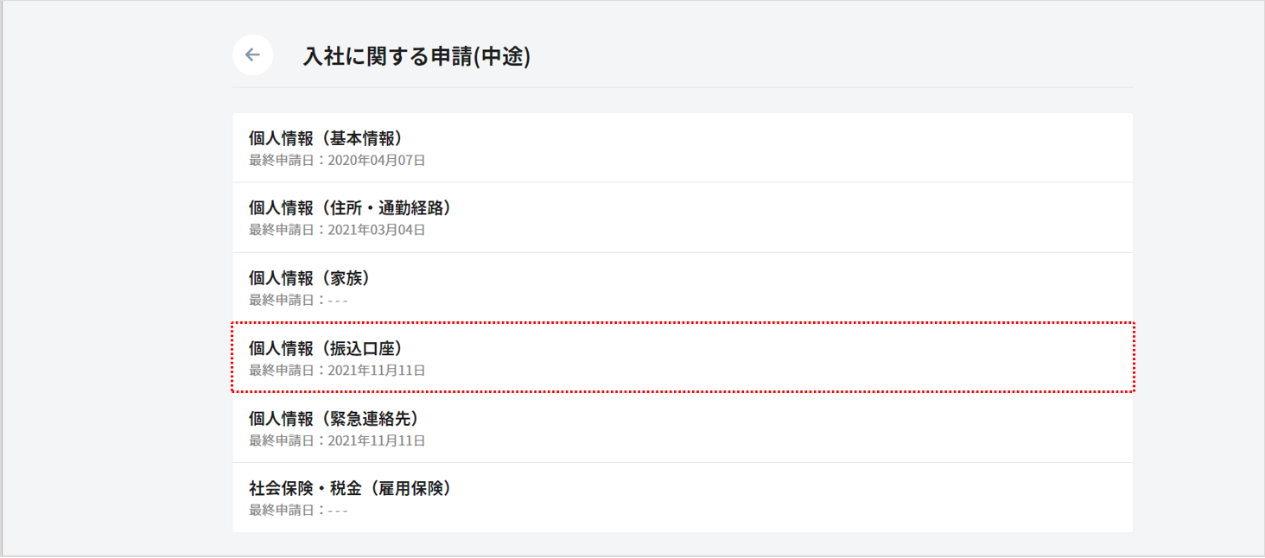Click the empty last-applied date under 家族
The width and height of the screenshot is (1265, 558).
pos(338,300)
